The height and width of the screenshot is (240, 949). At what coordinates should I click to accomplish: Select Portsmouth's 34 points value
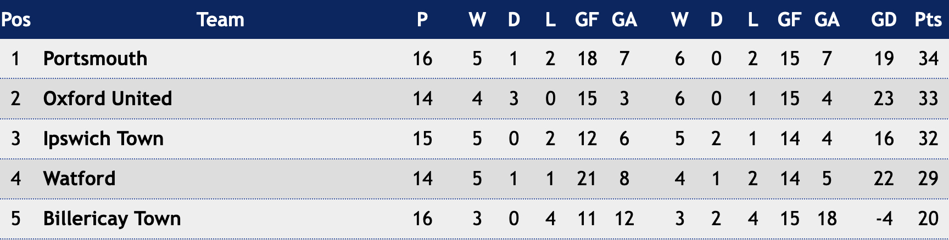coord(928,59)
